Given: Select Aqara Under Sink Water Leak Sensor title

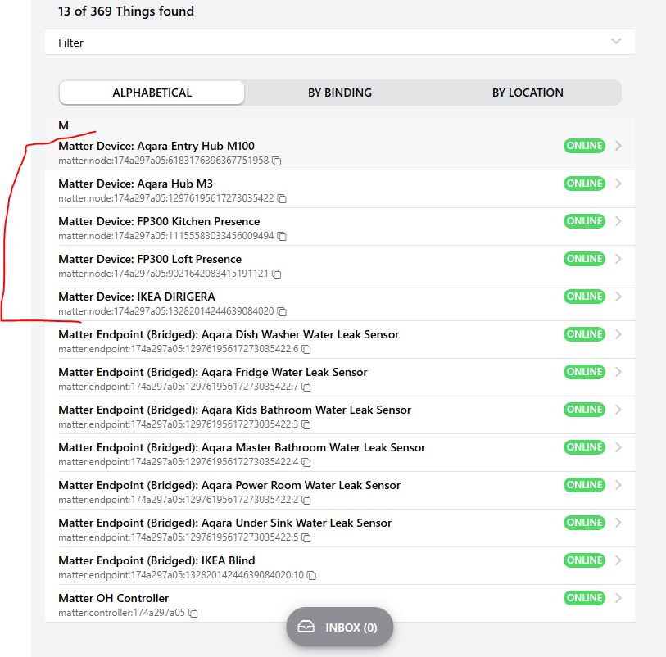Looking at the screenshot, I should pos(225,523).
